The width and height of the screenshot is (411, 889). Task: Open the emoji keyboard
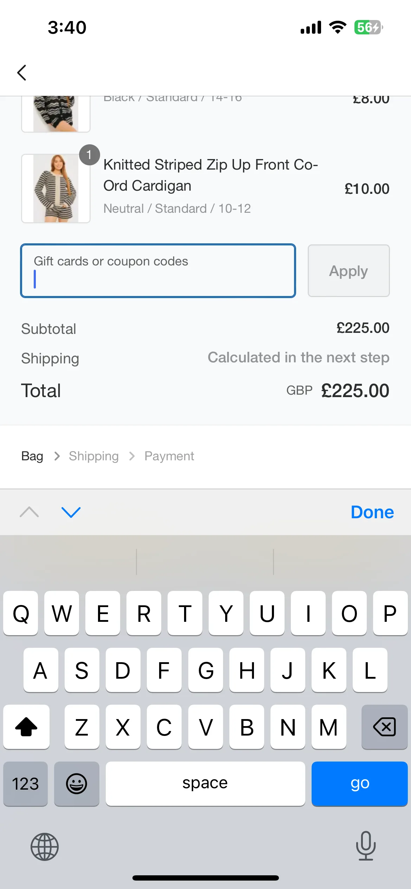77,783
